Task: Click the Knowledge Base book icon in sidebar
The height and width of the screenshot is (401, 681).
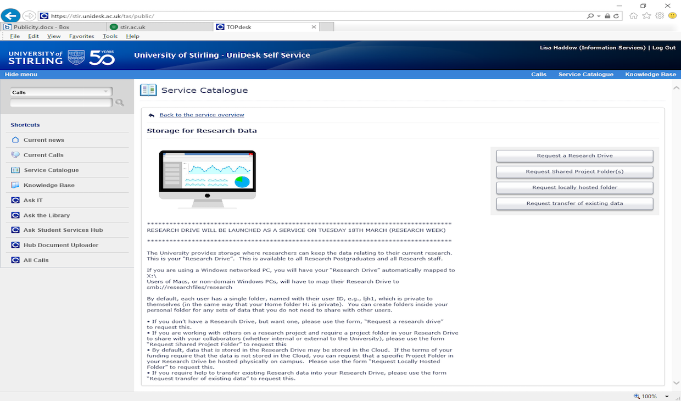Action: [15, 185]
